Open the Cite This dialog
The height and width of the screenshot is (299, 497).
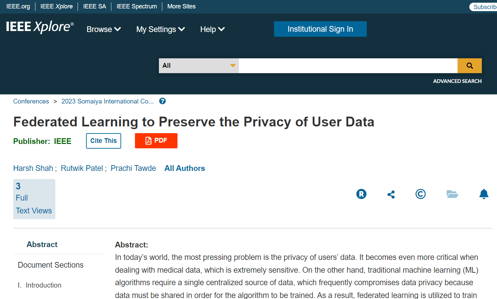coord(103,141)
